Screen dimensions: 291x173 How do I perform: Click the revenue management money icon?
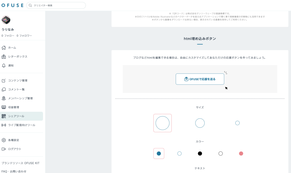4,107
